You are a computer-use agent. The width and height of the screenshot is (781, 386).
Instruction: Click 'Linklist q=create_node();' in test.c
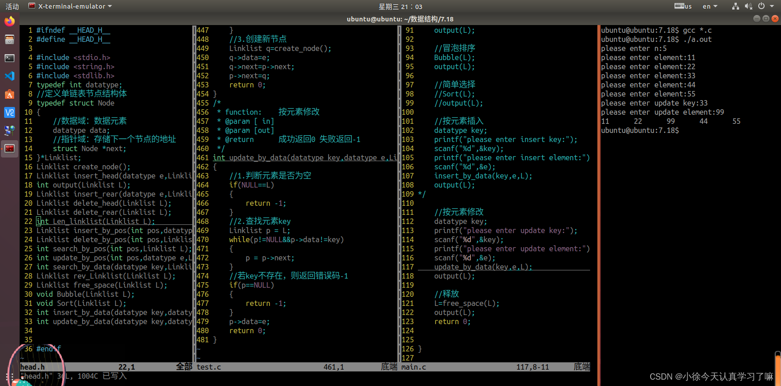point(280,48)
